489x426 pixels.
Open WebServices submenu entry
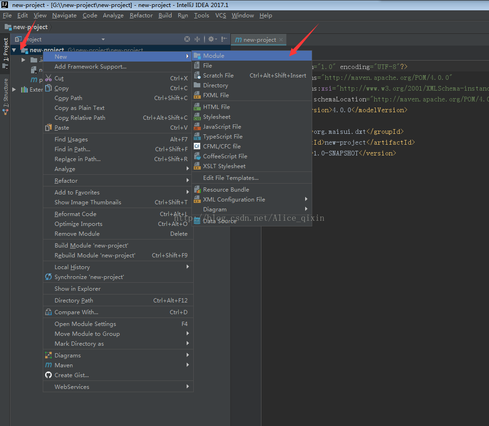tap(118, 387)
